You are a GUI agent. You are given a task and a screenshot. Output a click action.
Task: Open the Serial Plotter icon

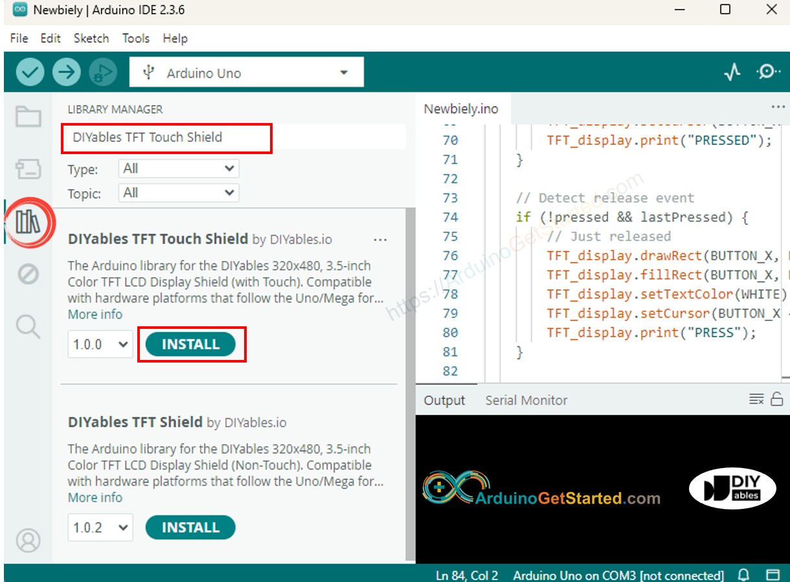click(732, 73)
